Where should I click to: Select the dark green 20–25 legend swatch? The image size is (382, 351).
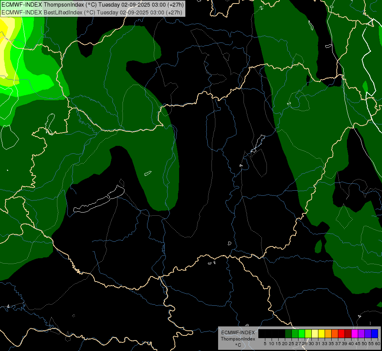pos(288,333)
